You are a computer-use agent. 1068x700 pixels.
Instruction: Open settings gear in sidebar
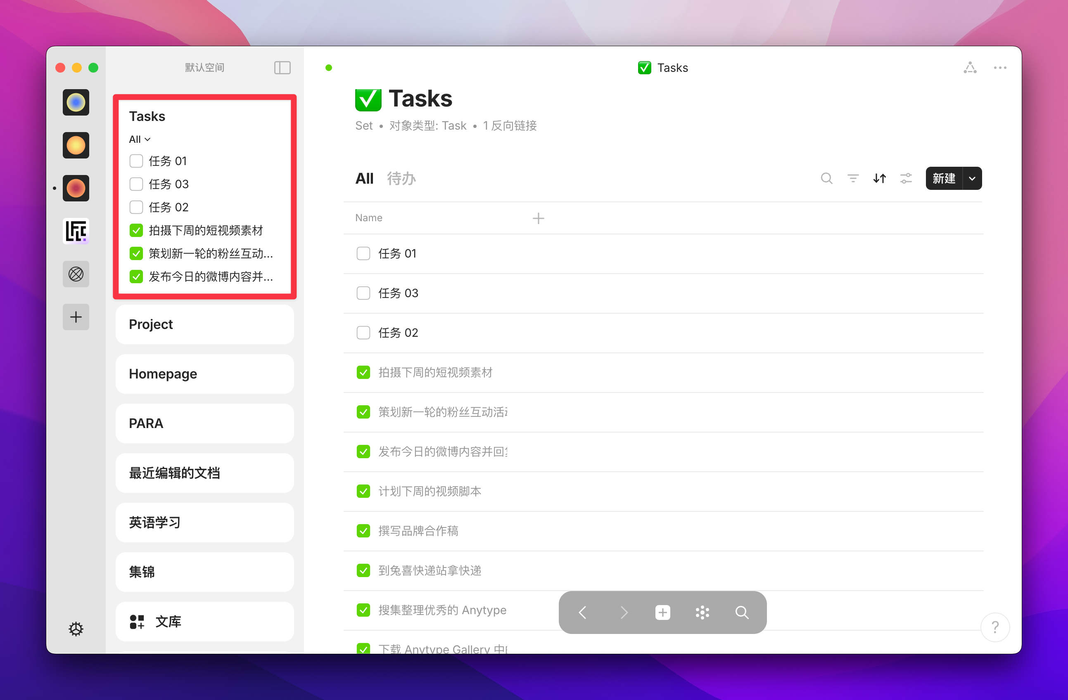click(76, 629)
